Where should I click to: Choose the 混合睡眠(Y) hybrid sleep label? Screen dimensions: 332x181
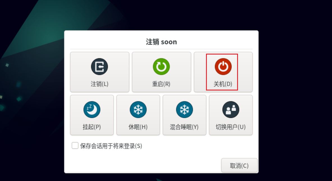tap(184, 127)
